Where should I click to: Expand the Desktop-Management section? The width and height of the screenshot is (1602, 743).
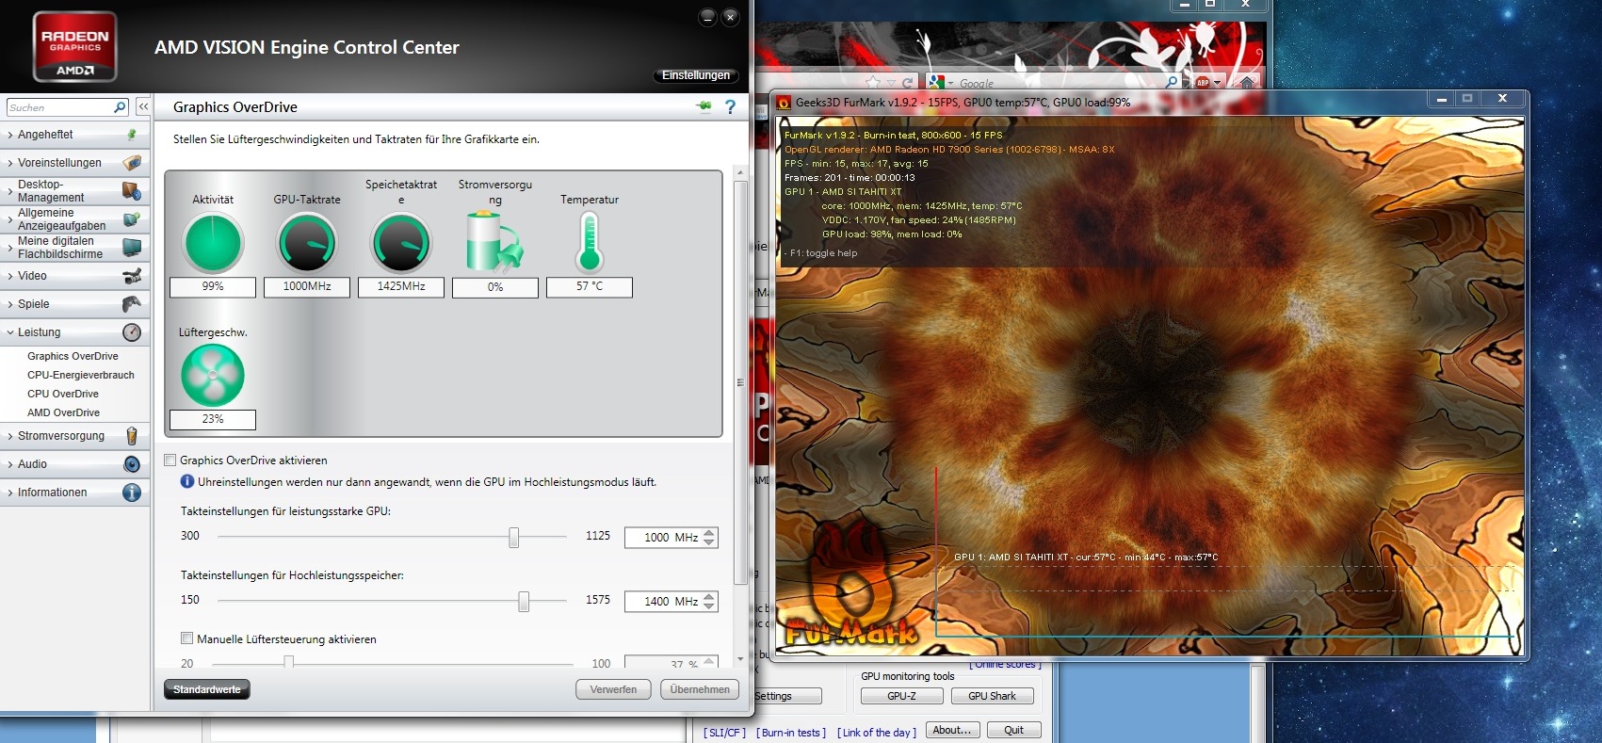point(10,191)
